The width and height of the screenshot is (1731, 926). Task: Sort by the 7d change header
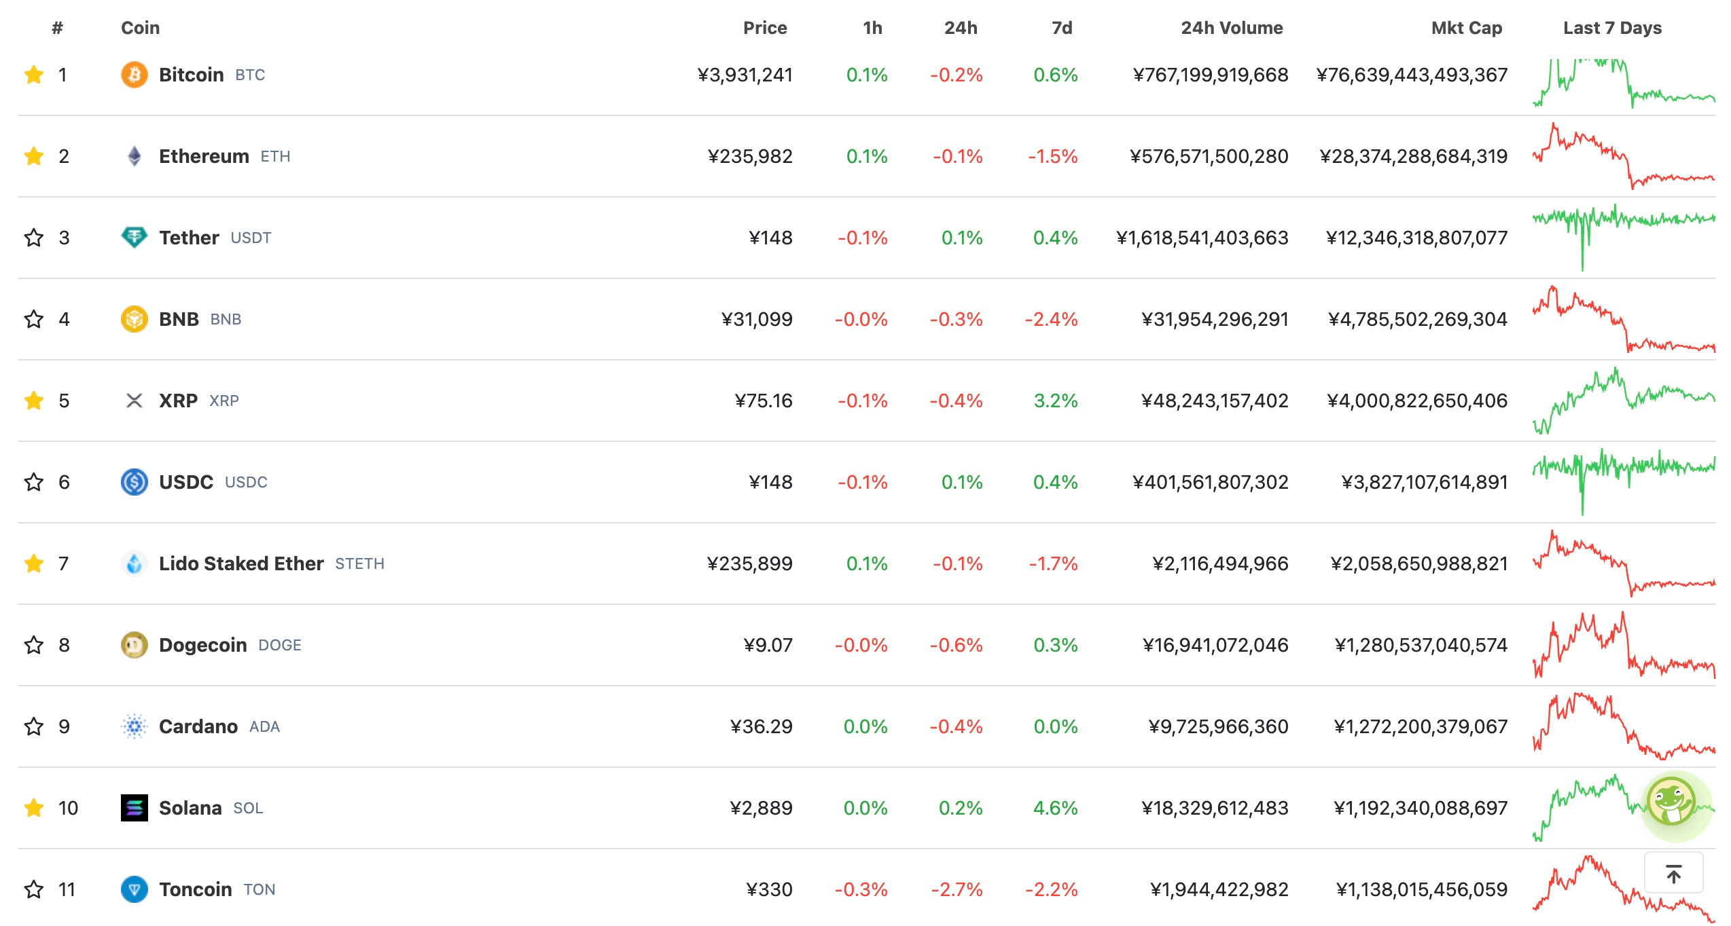(1062, 28)
